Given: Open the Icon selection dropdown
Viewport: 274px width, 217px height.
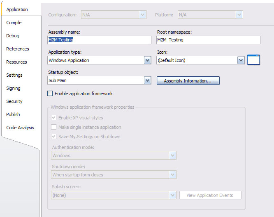Looking at the screenshot, I should [241, 60].
